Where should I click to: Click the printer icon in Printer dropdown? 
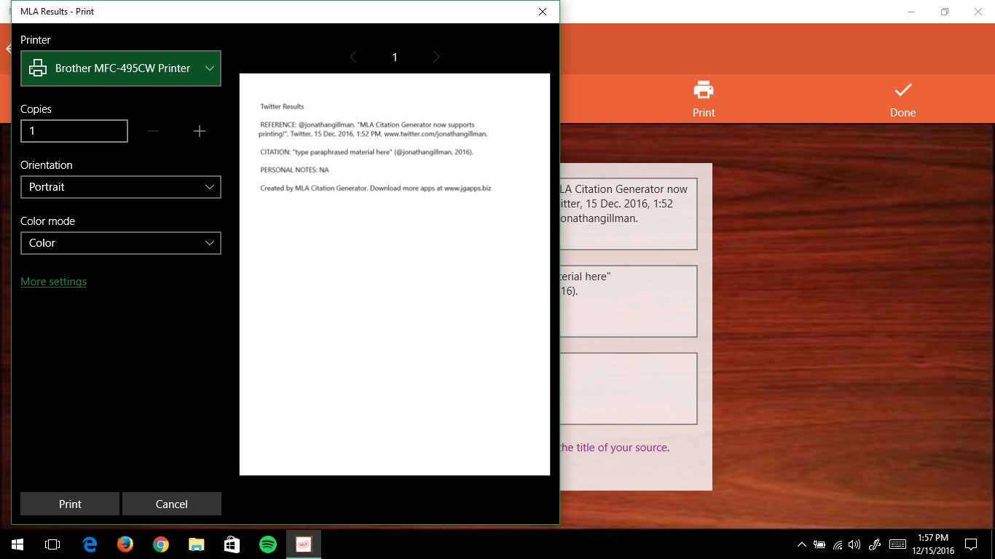tap(37, 68)
